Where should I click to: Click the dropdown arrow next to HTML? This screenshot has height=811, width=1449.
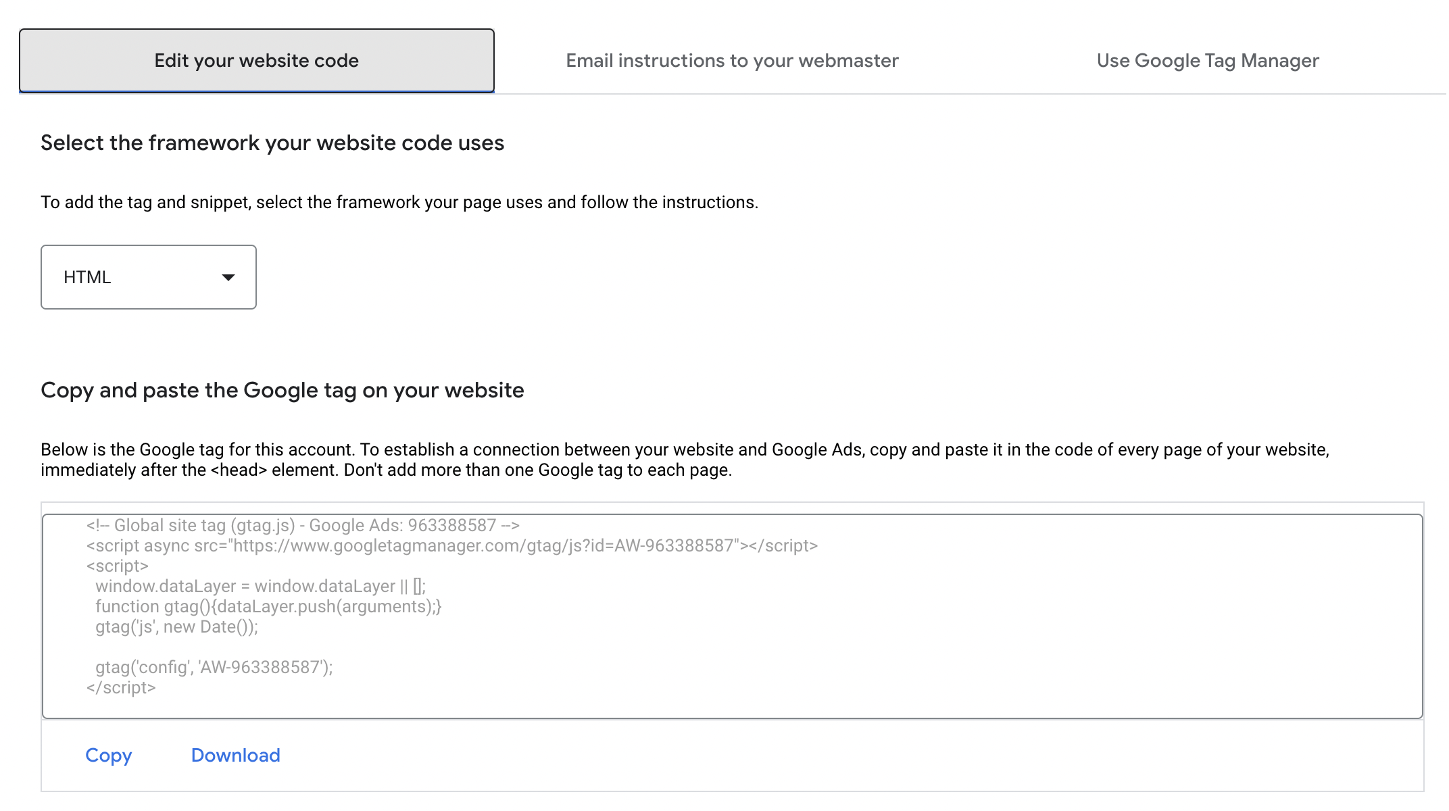coord(228,277)
